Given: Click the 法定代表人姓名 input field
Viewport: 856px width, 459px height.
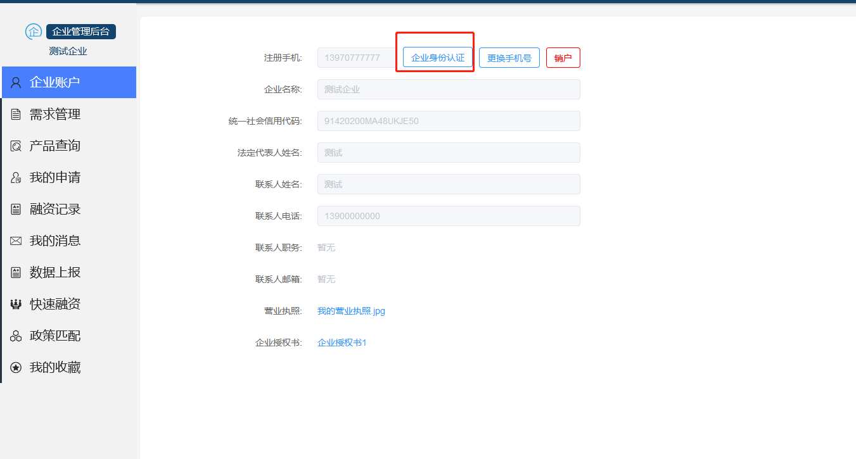Looking at the screenshot, I should click(x=449, y=153).
